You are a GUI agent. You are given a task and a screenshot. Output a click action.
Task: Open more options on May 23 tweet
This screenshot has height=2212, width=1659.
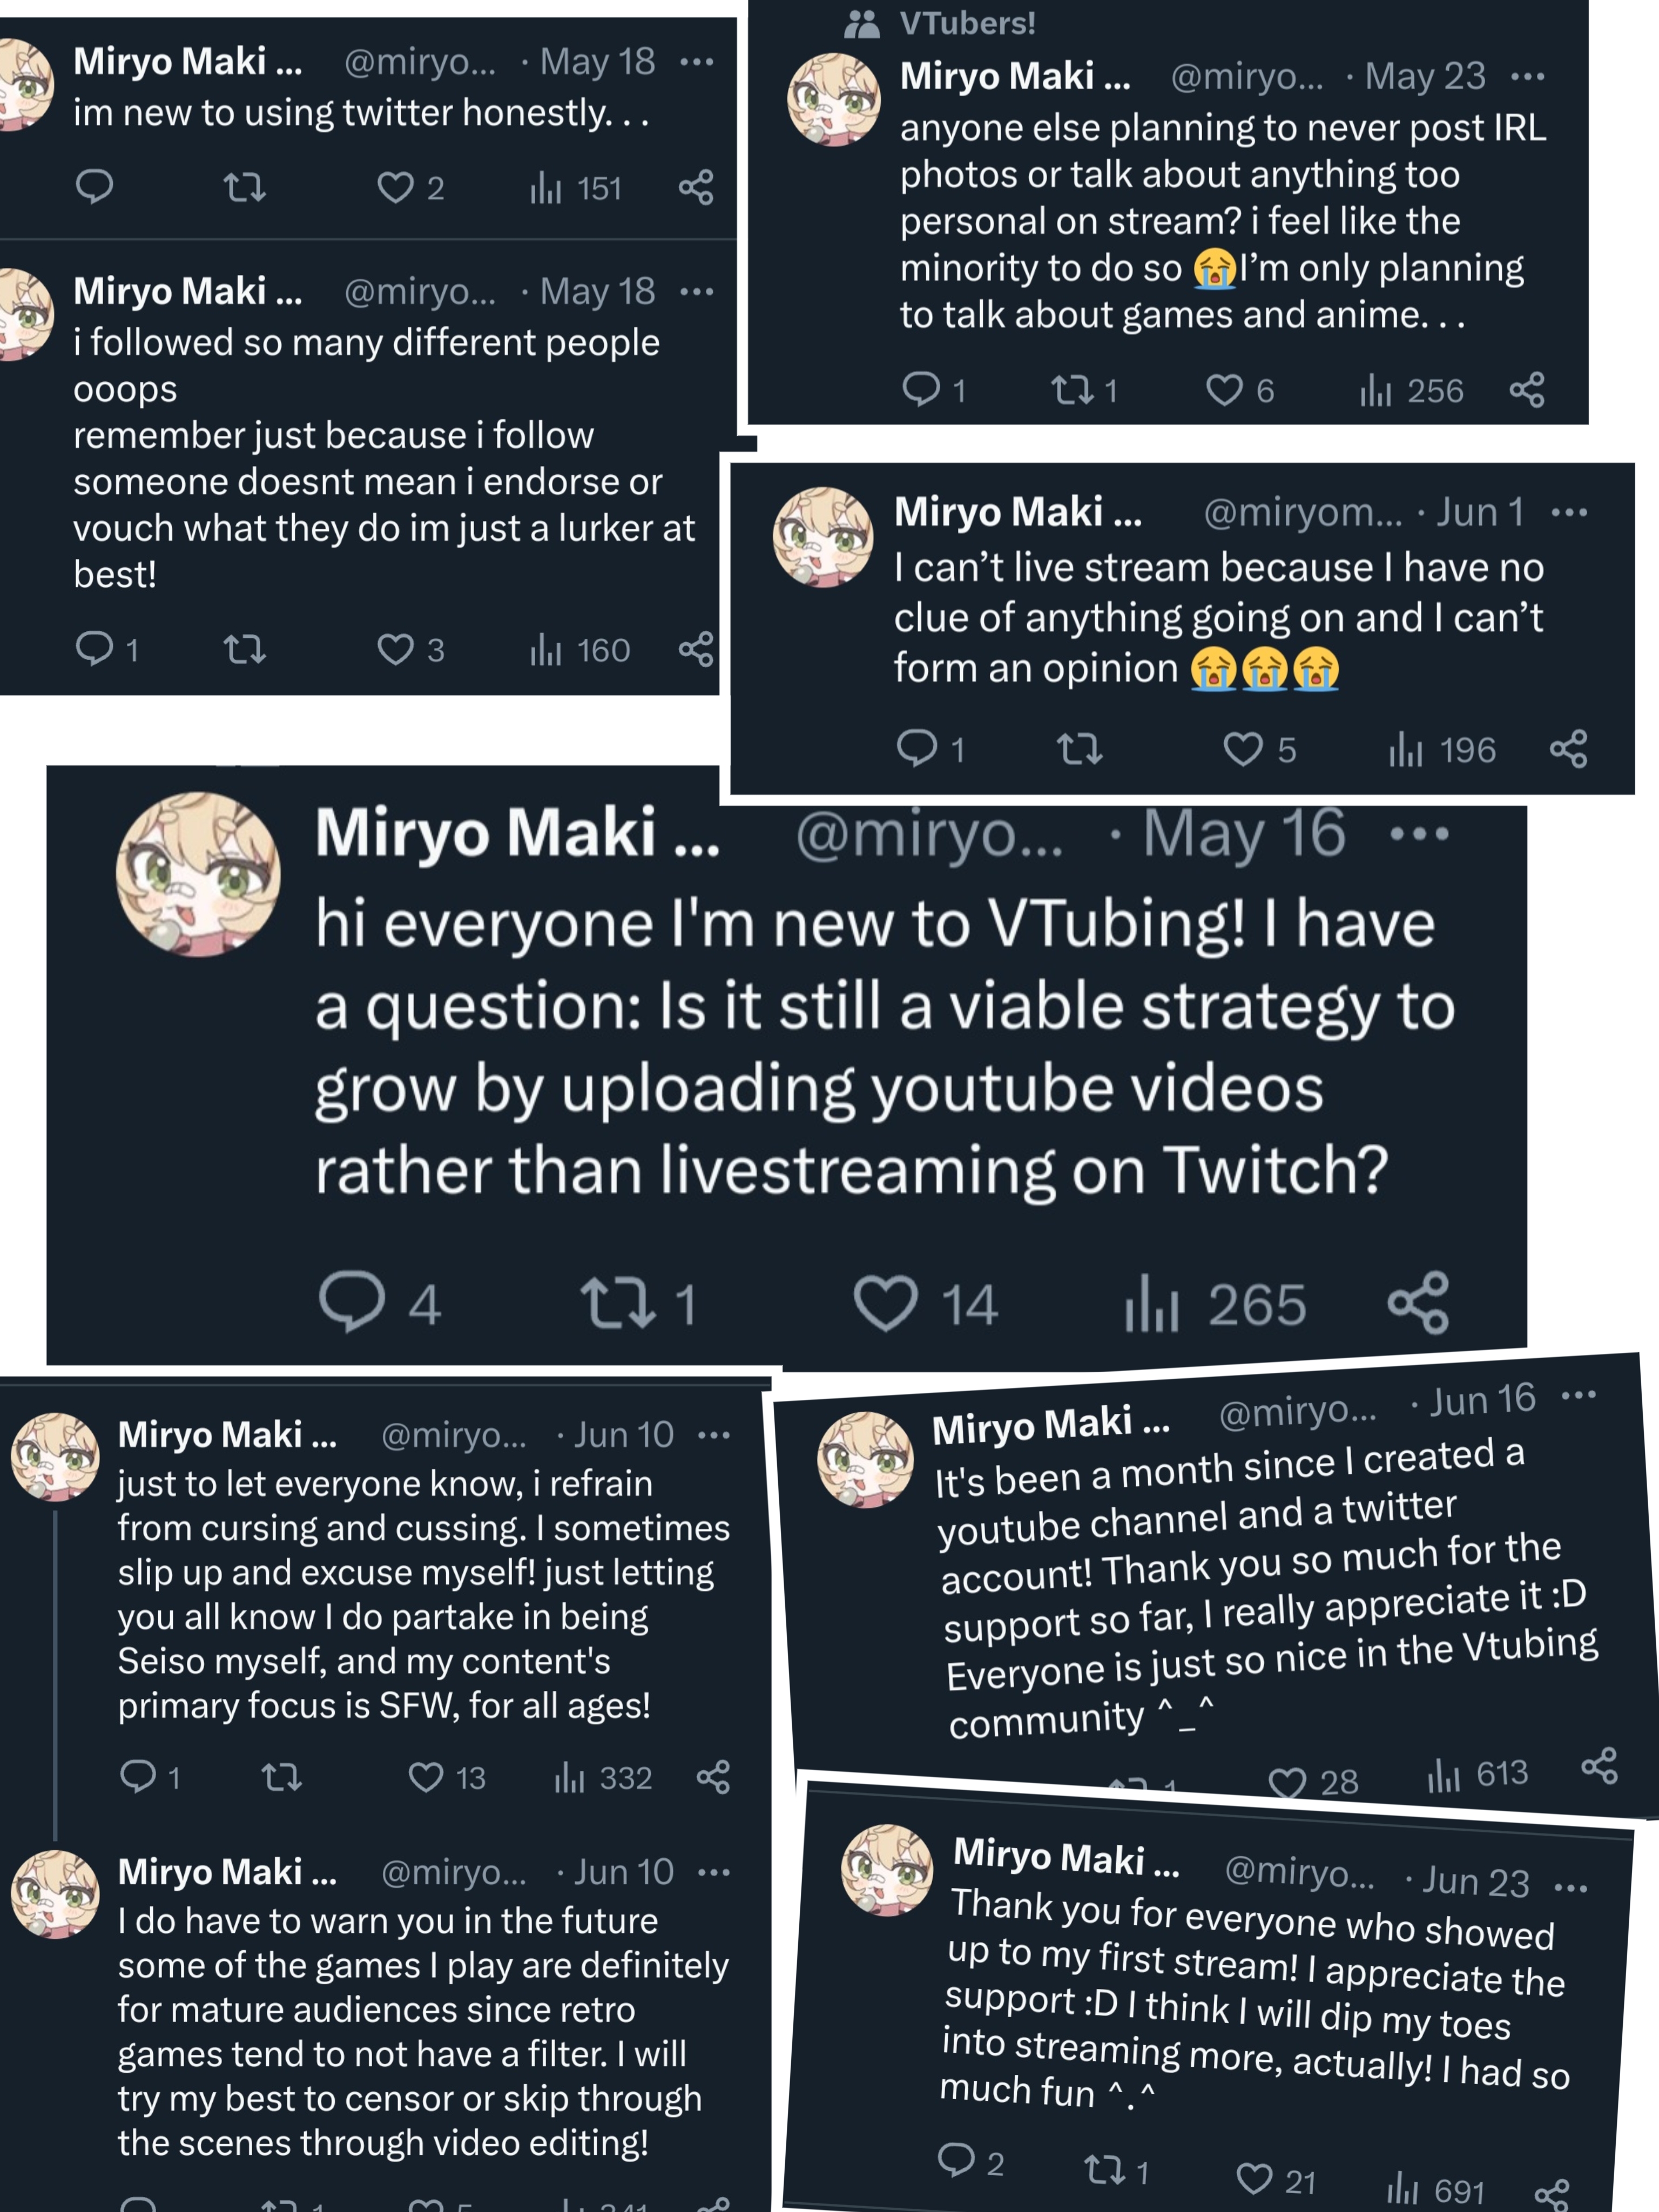(1527, 76)
